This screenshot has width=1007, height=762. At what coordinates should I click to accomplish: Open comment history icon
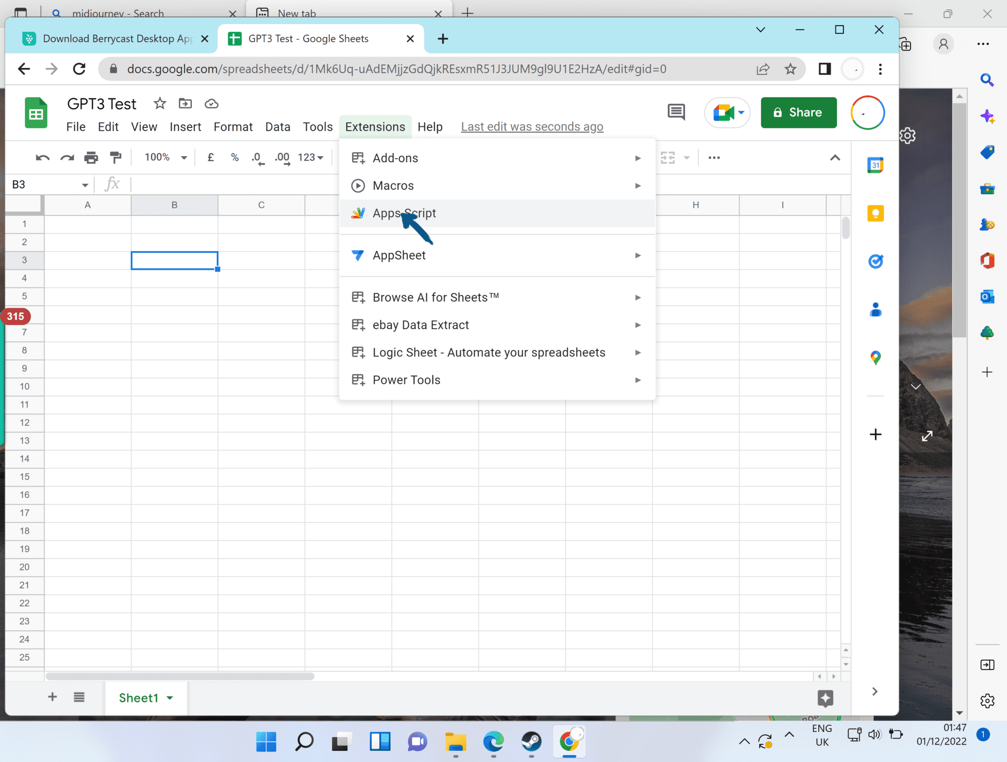(676, 112)
